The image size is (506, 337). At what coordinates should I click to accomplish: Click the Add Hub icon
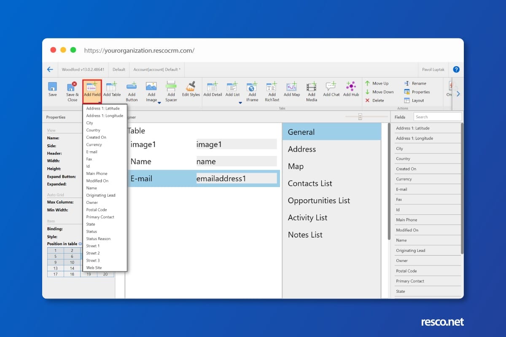pyautogui.click(x=351, y=87)
